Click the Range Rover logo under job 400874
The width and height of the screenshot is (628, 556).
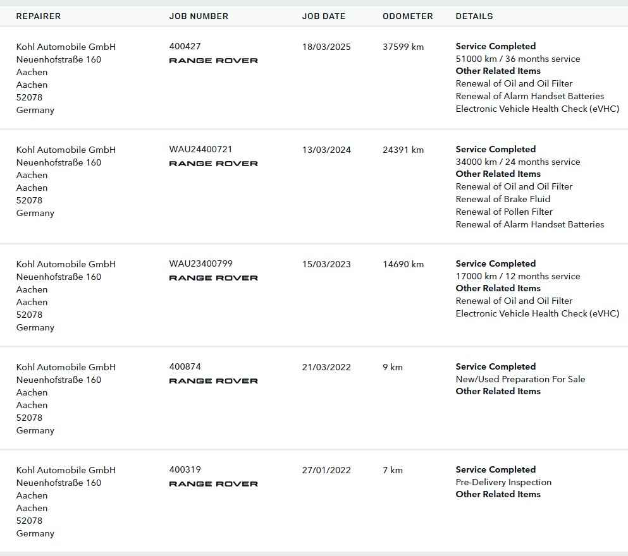[x=214, y=381]
